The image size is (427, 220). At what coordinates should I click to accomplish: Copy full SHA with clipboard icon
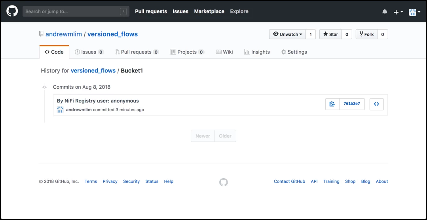point(332,104)
